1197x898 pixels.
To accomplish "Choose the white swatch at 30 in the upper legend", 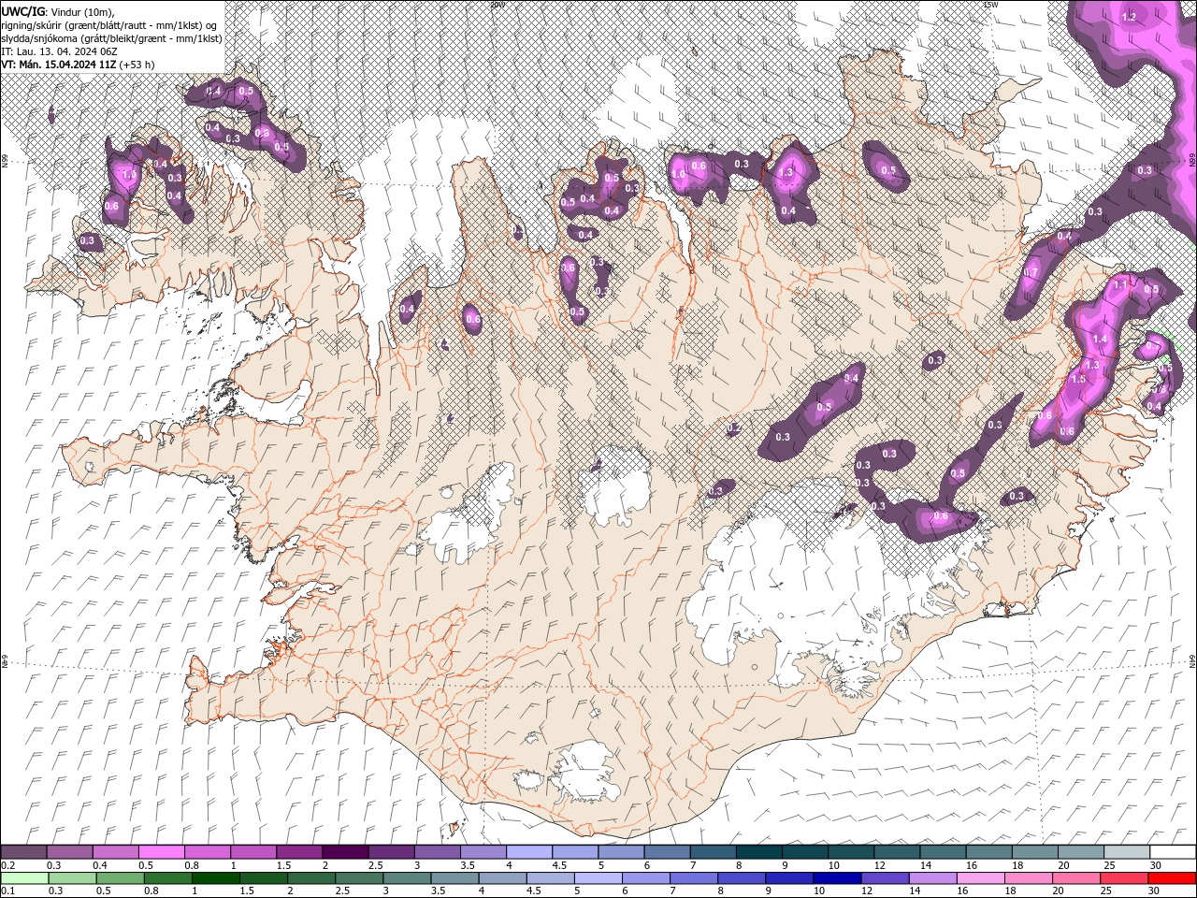I will click(1173, 852).
